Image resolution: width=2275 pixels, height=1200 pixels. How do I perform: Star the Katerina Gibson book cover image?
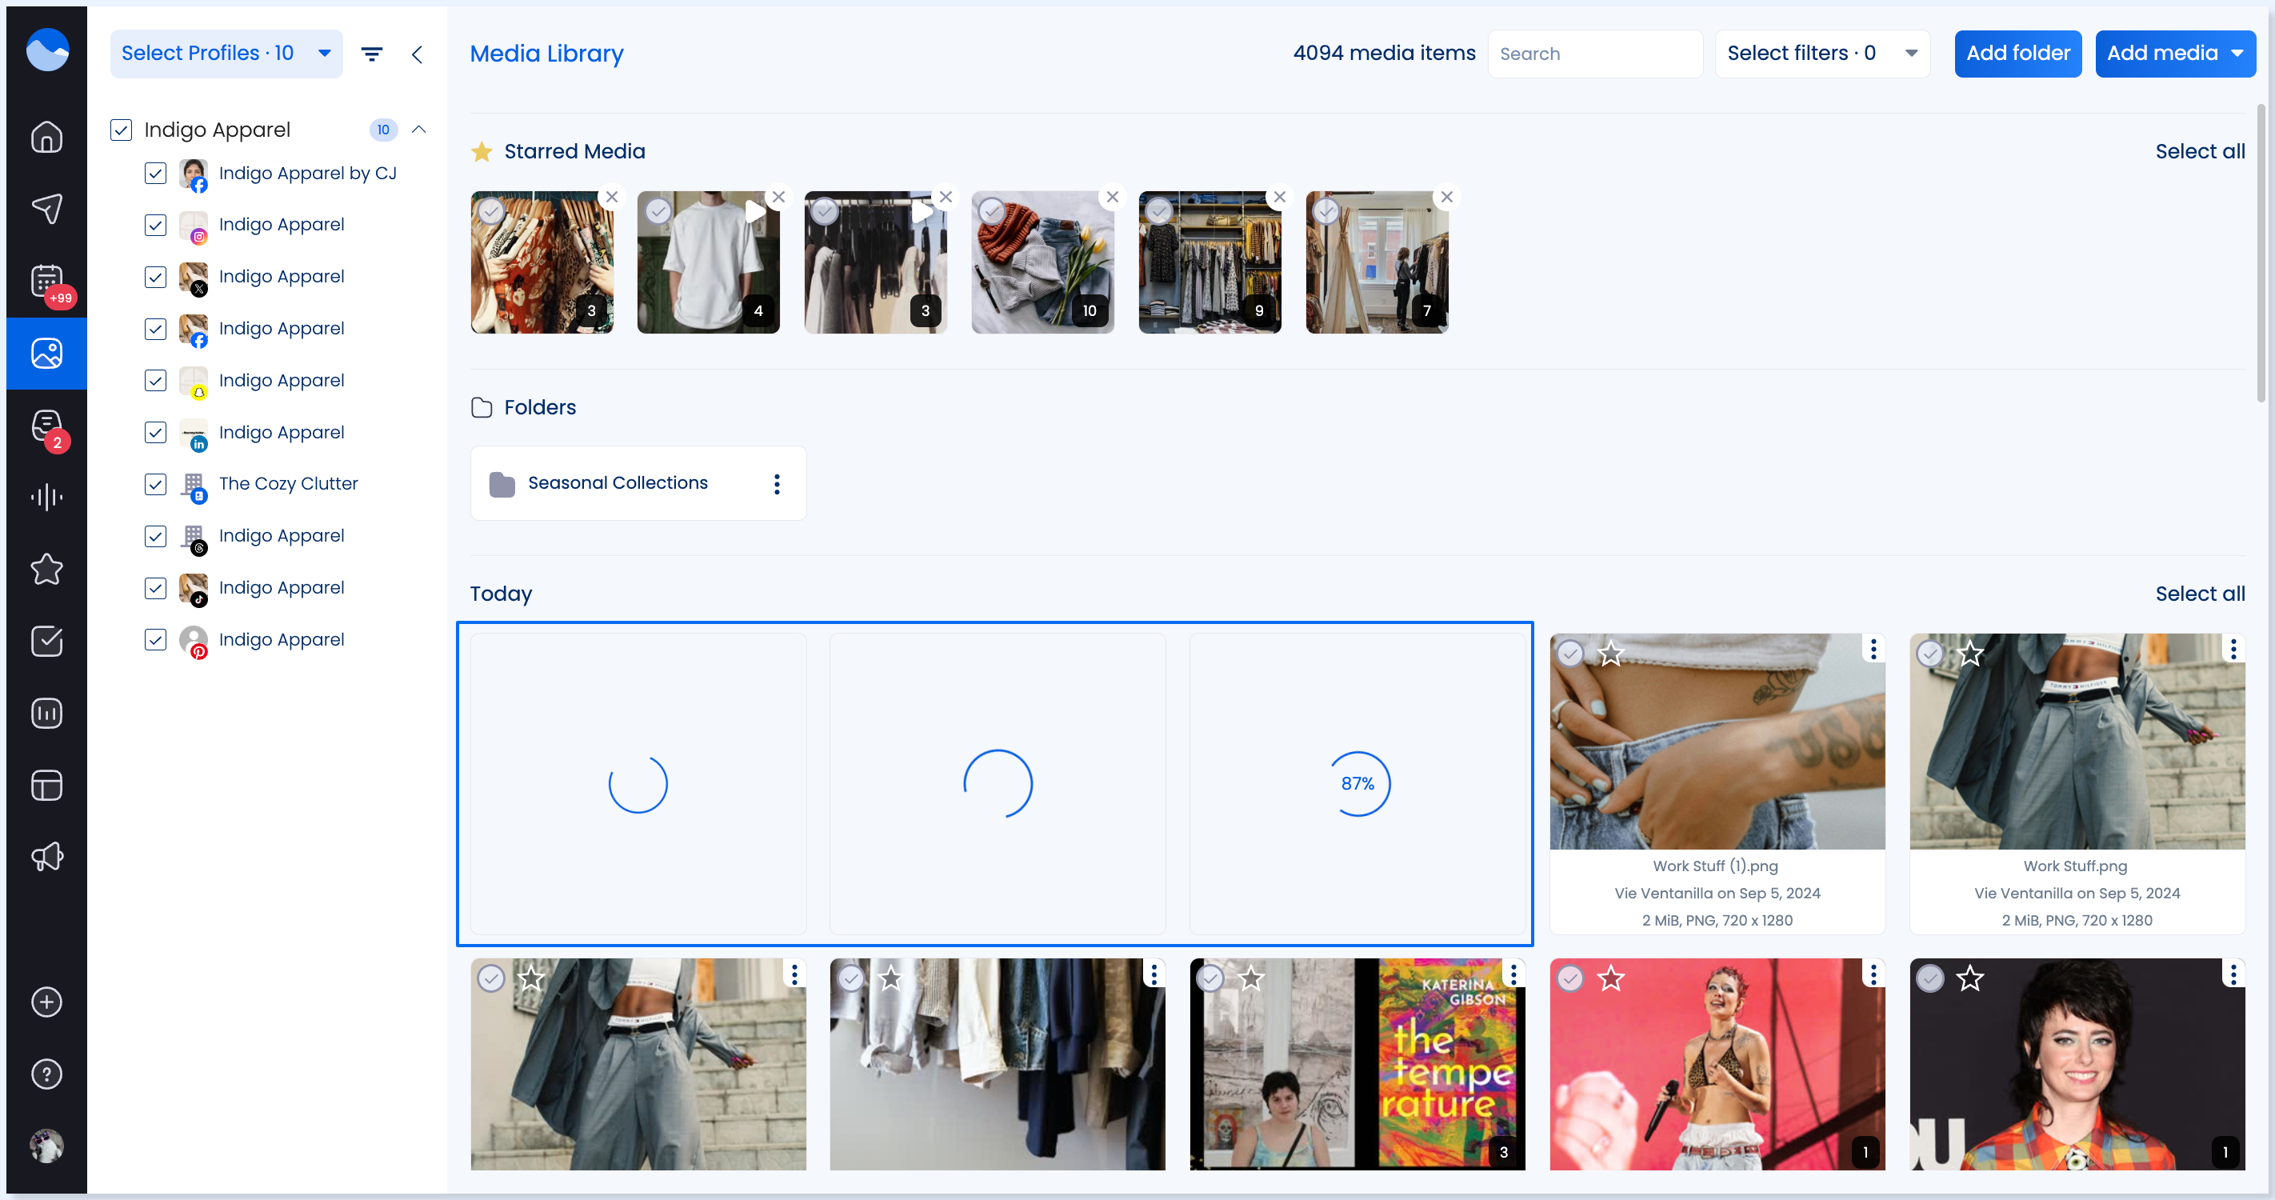(x=1251, y=978)
